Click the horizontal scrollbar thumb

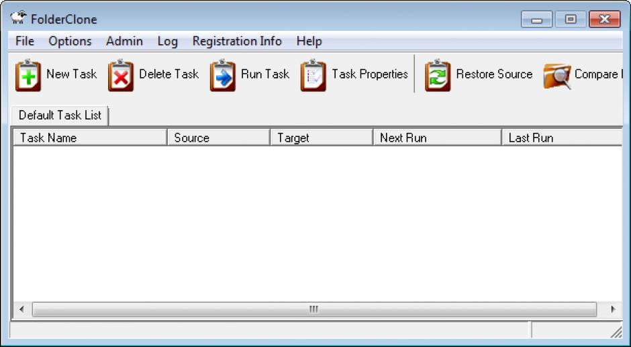pyautogui.click(x=314, y=309)
